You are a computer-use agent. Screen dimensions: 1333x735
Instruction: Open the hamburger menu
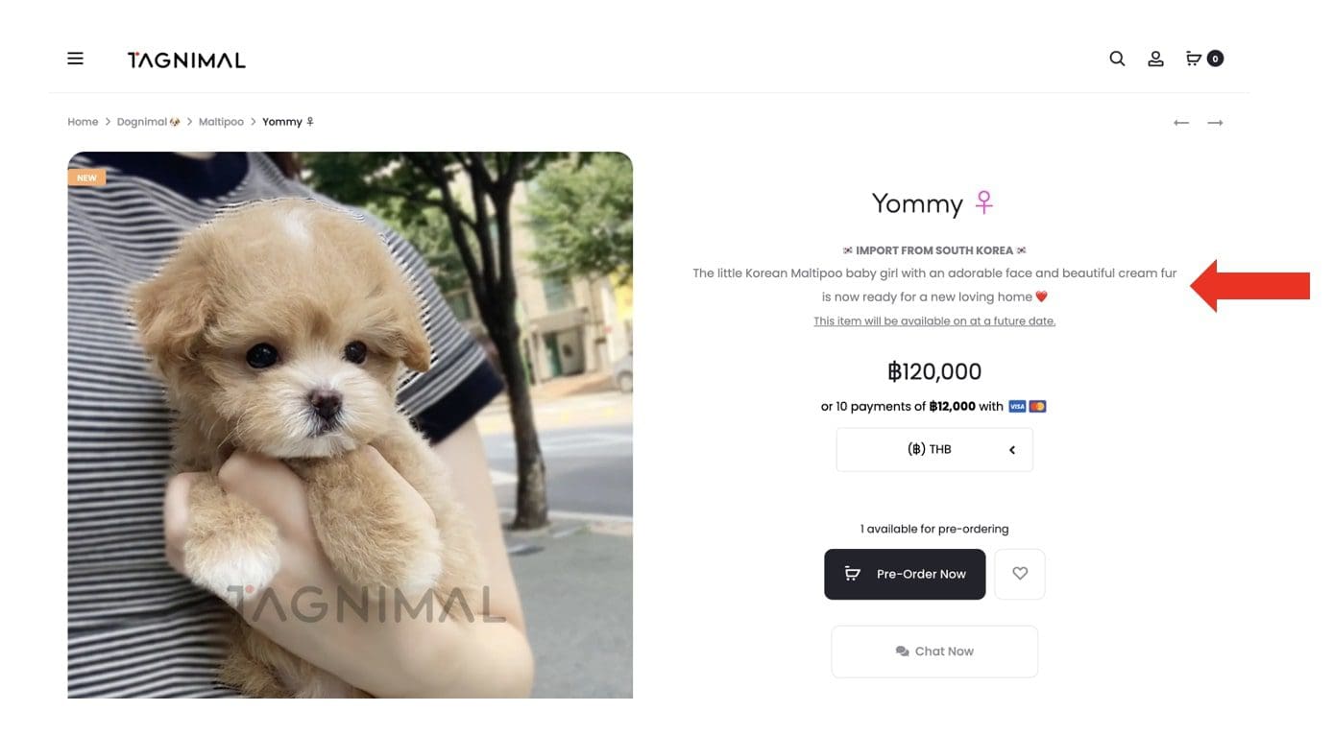pyautogui.click(x=75, y=59)
